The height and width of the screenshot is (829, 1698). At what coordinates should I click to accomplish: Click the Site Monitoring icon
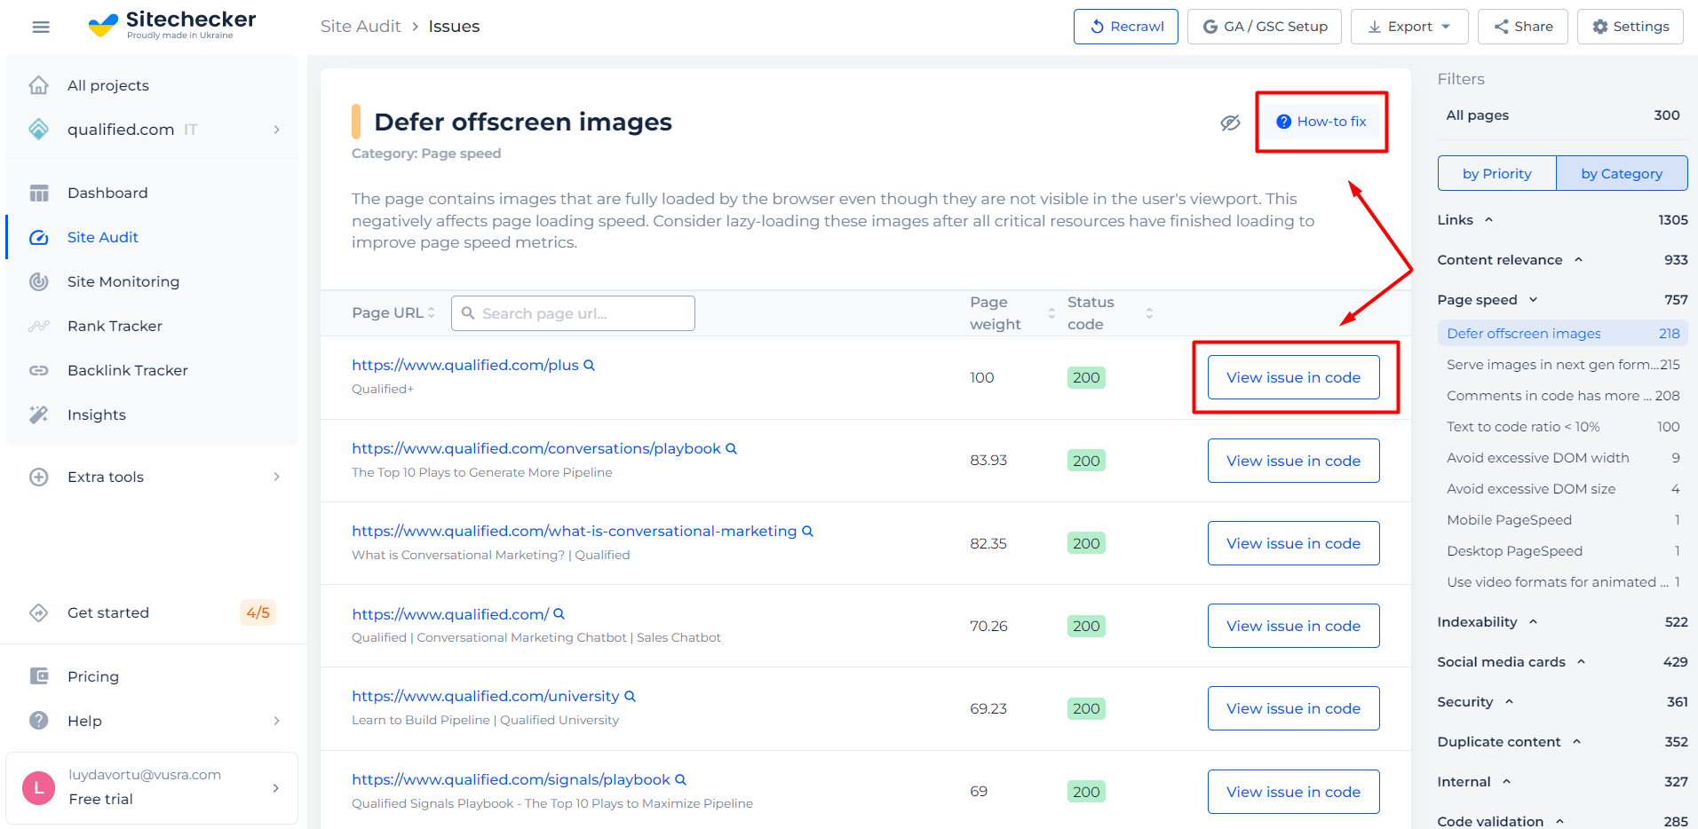38,281
